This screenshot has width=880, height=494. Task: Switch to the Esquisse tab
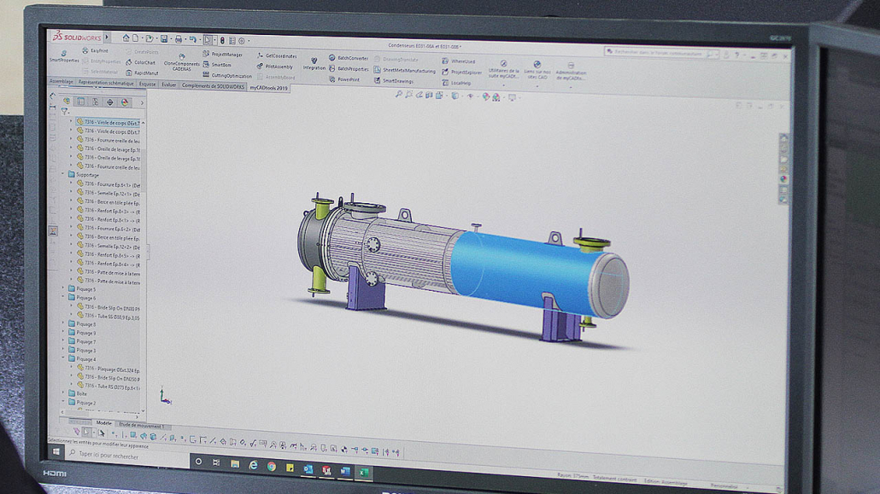click(x=148, y=84)
